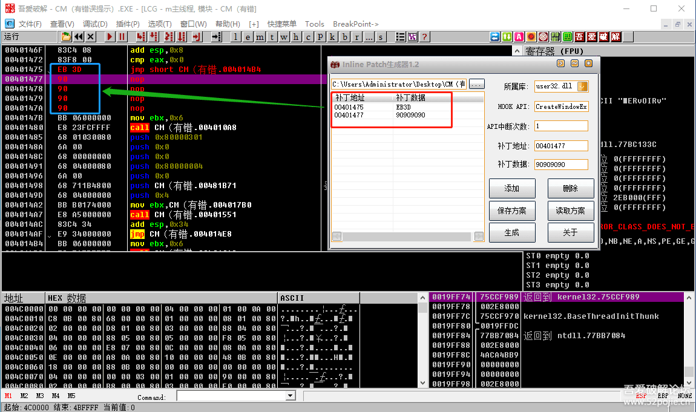Toggle the register panel collapse arrow

[x=518, y=51]
